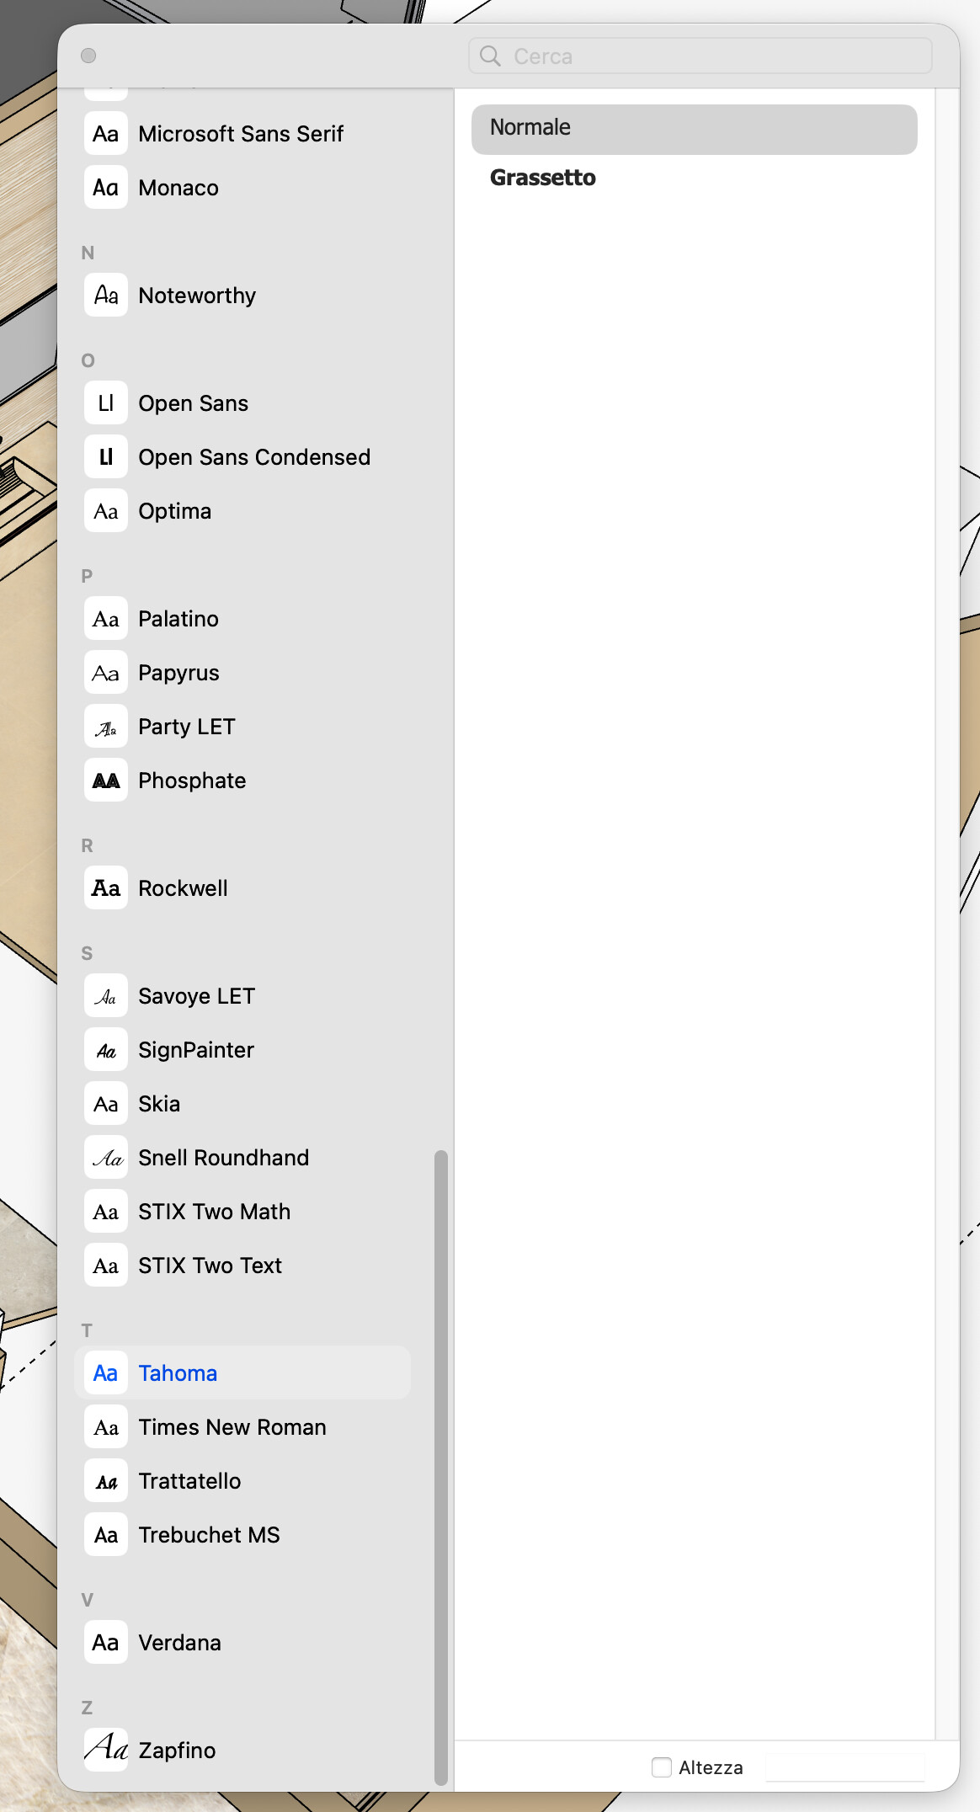Click the magnifying glass search icon
The height and width of the screenshot is (1812, 980).
point(490,56)
